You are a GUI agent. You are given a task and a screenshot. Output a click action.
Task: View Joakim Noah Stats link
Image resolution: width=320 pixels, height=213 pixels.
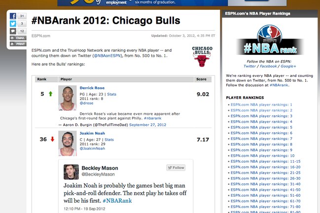pos(109,140)
